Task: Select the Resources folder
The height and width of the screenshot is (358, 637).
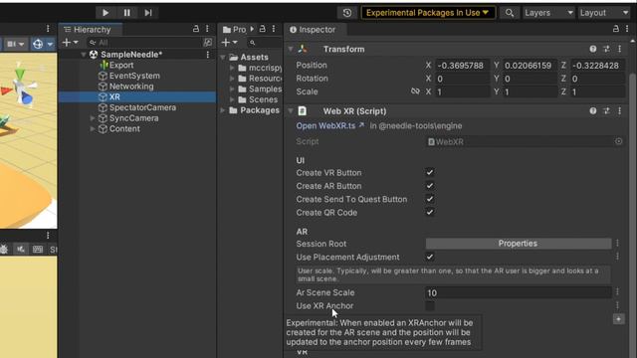Action: coord(260,79)
